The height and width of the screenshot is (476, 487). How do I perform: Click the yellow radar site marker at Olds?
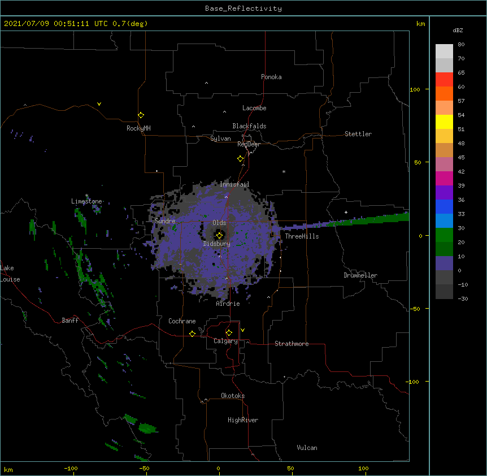click(220, 235)
